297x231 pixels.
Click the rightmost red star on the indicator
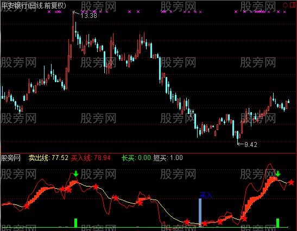point(291,182)
